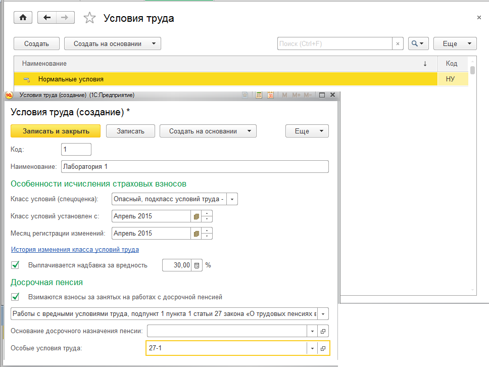The width and height of the screenshot is (489, 367).
Task: Expand Класс условий (спецоценка) dropdown
Action: [232, 199]
